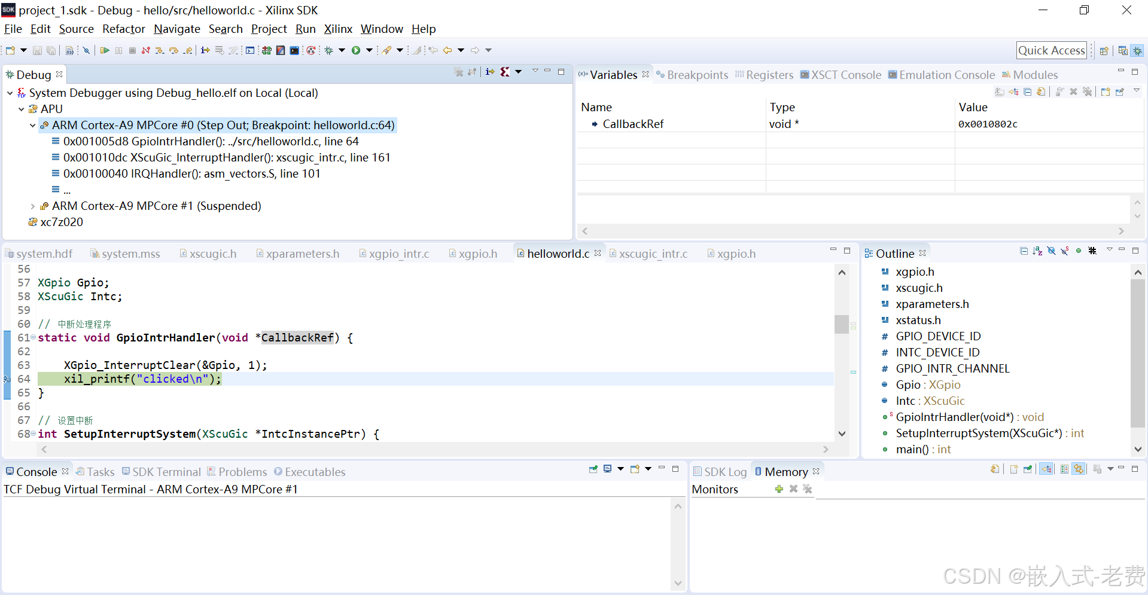The image size is (1148, 595).
Task: Open the Navigate menu
Action: pyautogui.click(x=177, y=29)
